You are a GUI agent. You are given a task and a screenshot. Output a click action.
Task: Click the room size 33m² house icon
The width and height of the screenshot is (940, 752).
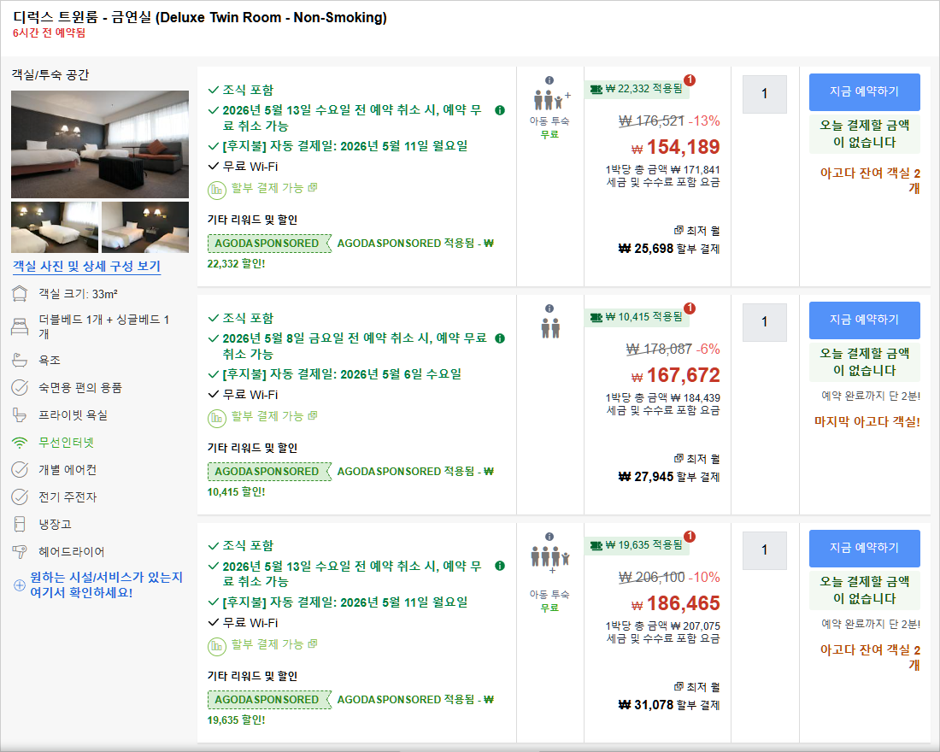[20, 294]
